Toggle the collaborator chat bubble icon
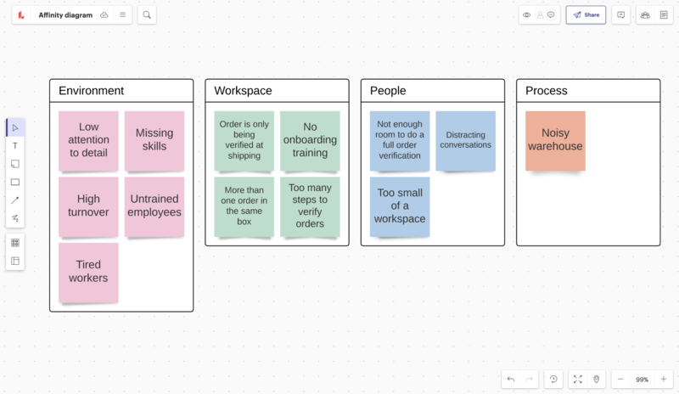 click(551, 14)
